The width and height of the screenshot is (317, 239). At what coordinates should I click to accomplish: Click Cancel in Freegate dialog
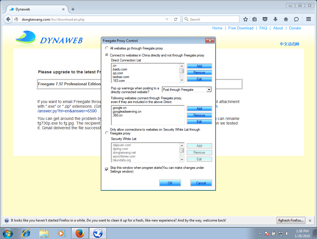pyautogui.click(x=201, y=183)
